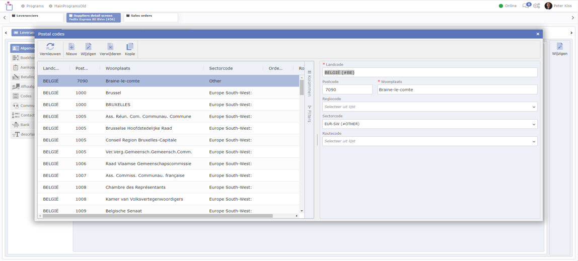Expand the Sectorcode dropdown

(429, 124)
